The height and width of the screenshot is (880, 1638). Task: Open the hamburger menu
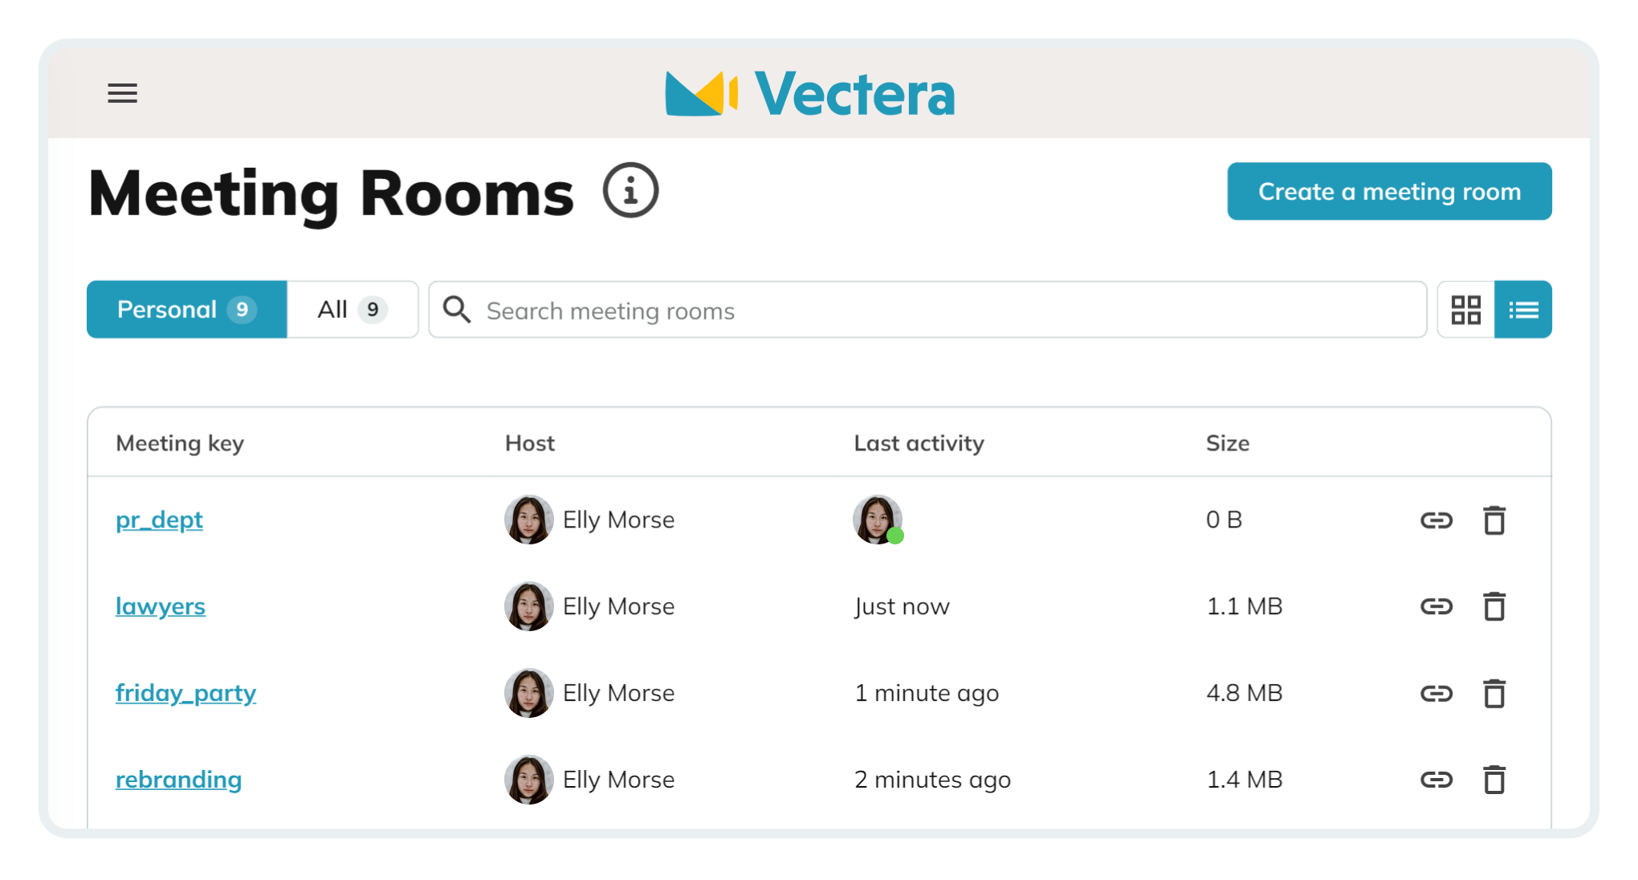[122, 93]
